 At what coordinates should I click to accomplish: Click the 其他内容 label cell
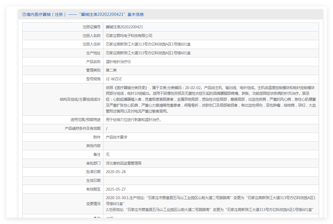(x=63, y=146)
